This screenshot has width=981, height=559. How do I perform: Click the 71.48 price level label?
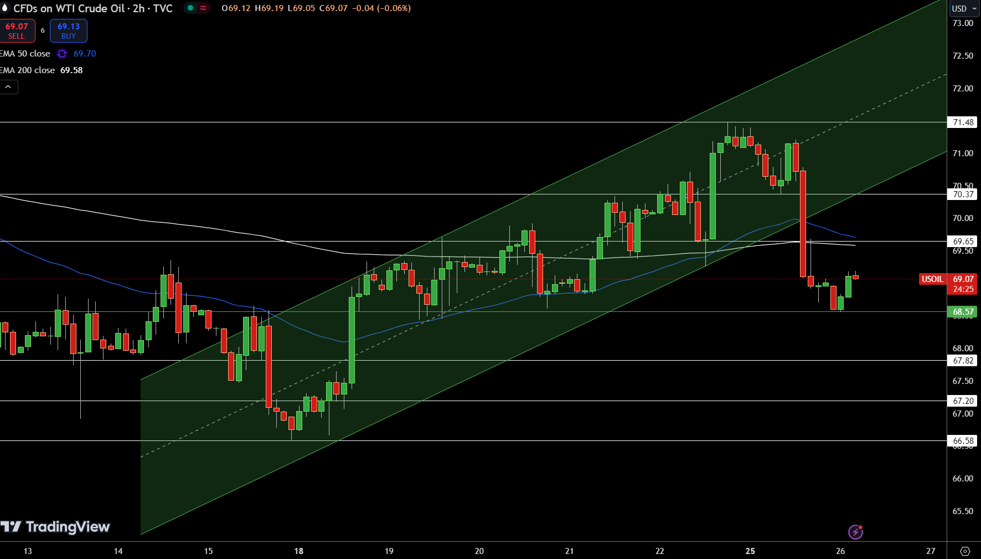click(x=963, y=122)
